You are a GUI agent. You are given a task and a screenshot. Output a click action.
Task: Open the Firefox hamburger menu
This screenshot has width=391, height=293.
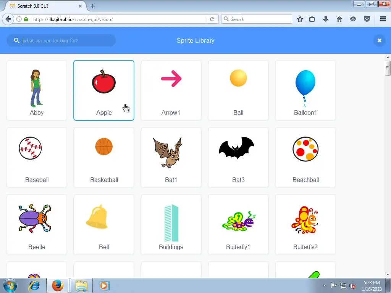(x=383, y=19)
